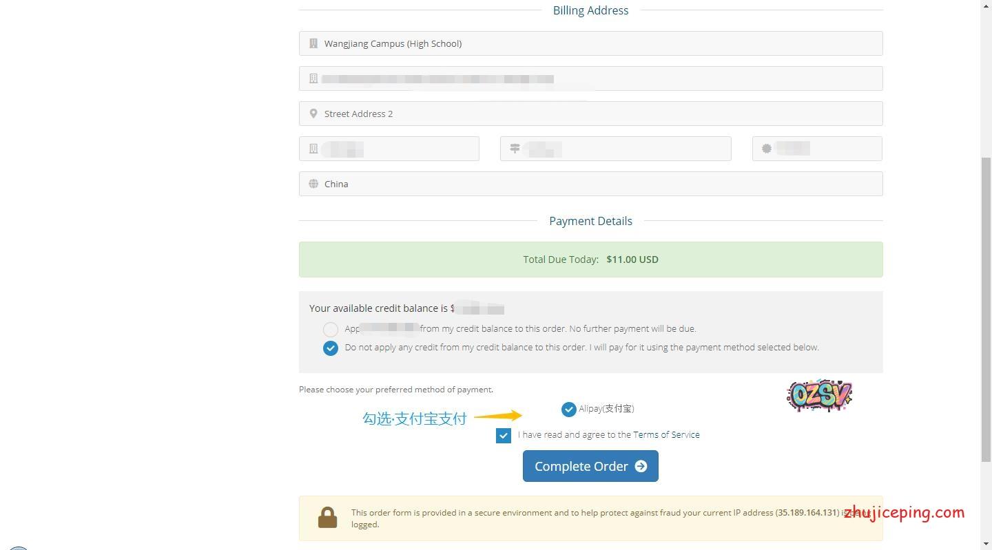Open the China country dropdown
The image size is (992, 550).
pyautogui.click(x=590, y=184)
